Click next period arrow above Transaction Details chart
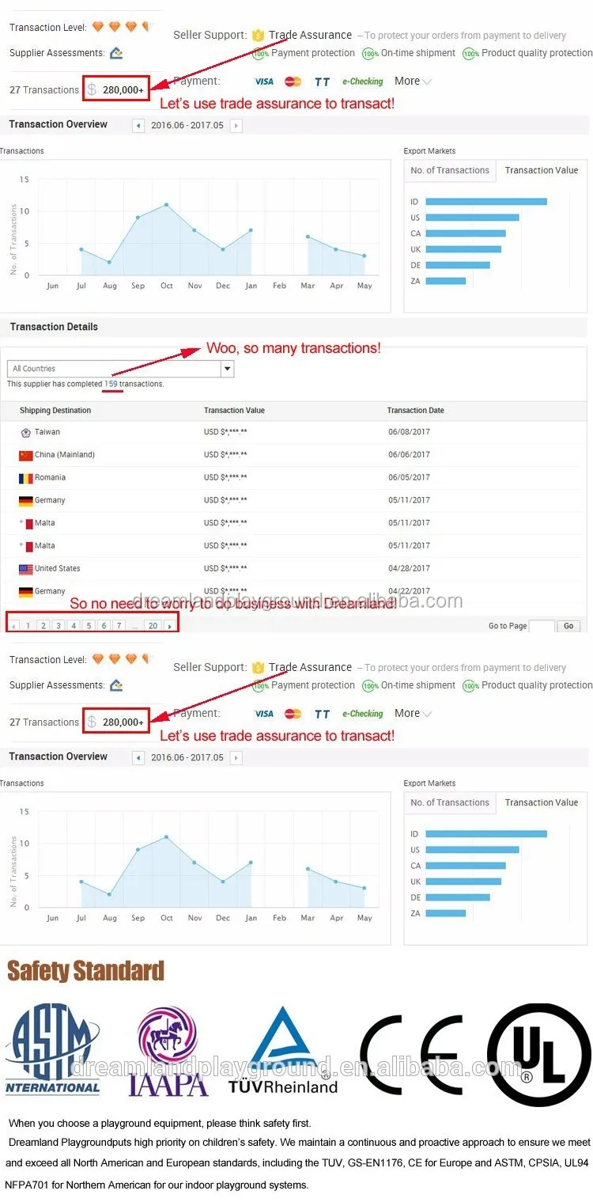The width and height of the screenshot is (593, 1202). [x=236, y=125]
